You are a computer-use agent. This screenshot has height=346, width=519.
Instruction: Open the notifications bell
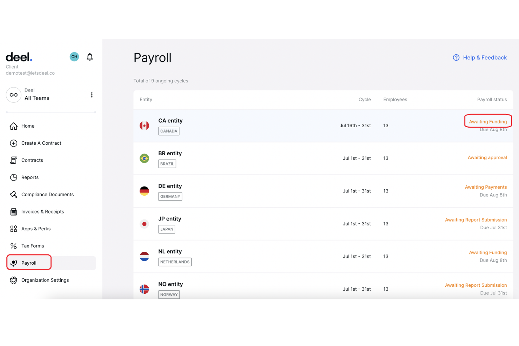point(90,56)
